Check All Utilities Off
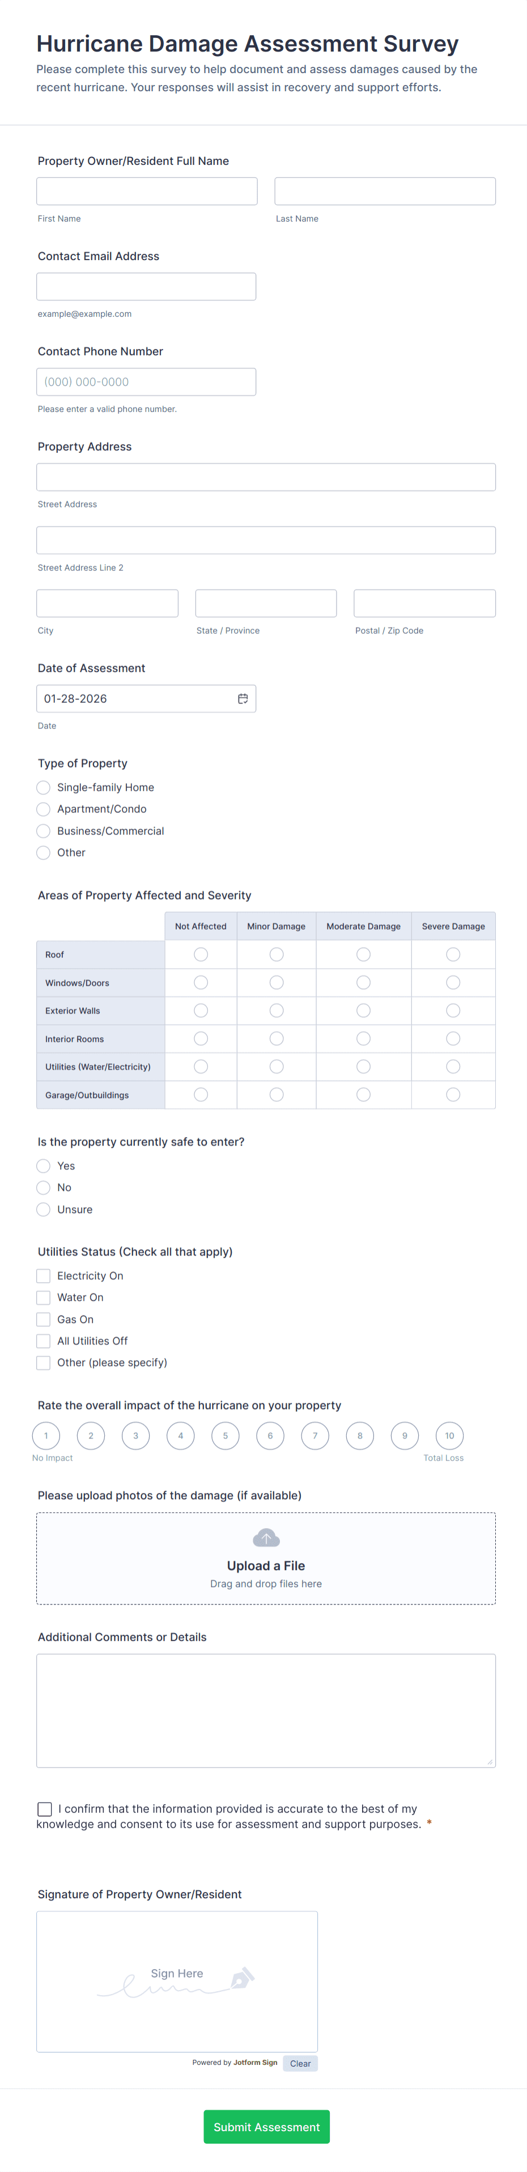527x2172 pixels. tap(43, 1340)
